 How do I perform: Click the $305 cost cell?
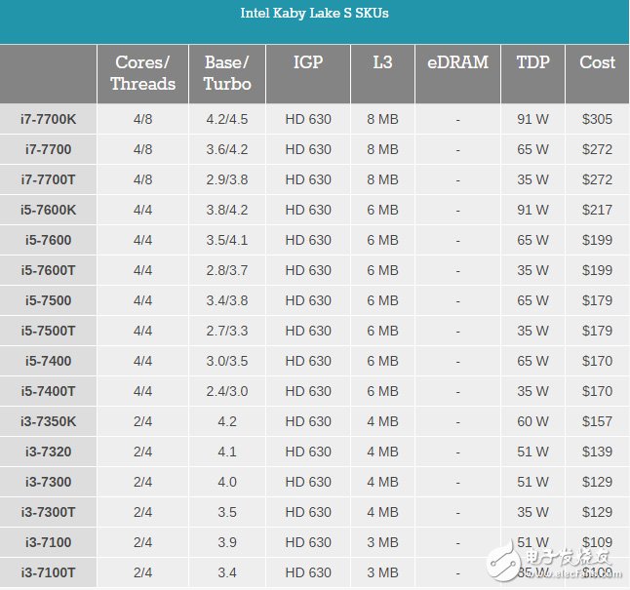[597, 119]
